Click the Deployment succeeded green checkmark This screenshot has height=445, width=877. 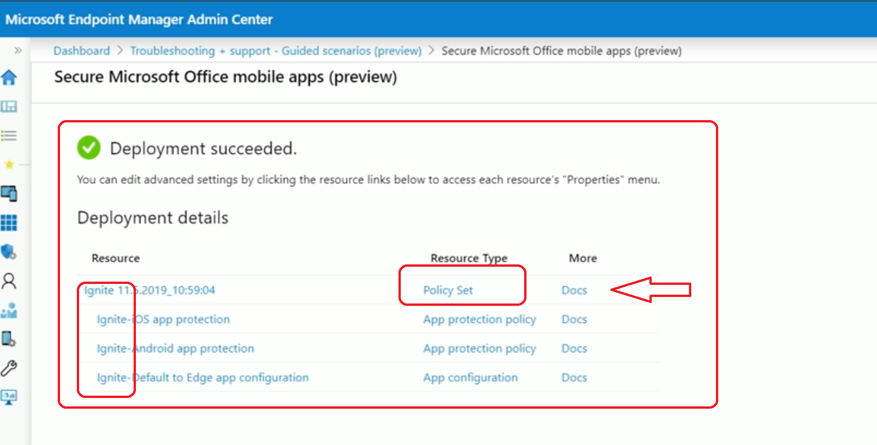pyautogui.click(x=88, y=148)
